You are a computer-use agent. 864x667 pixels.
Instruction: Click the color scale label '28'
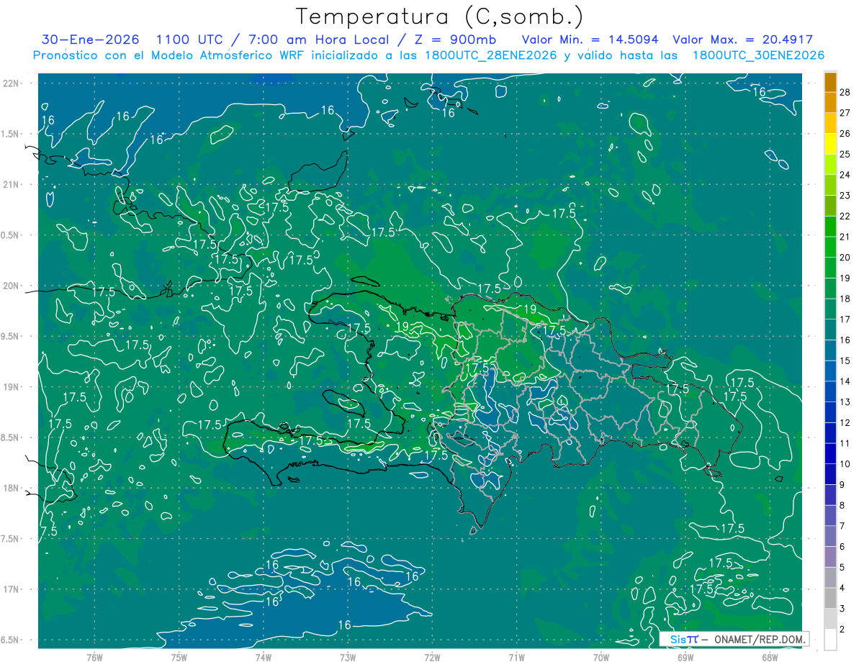tap(845, 91)
